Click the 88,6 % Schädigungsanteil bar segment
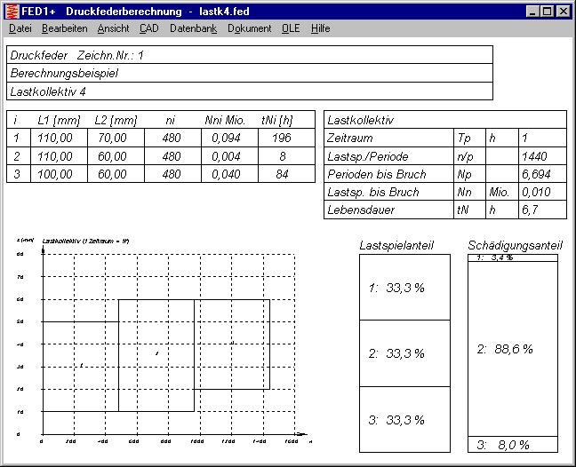This screenshot has height=467, width=576. 512,349
